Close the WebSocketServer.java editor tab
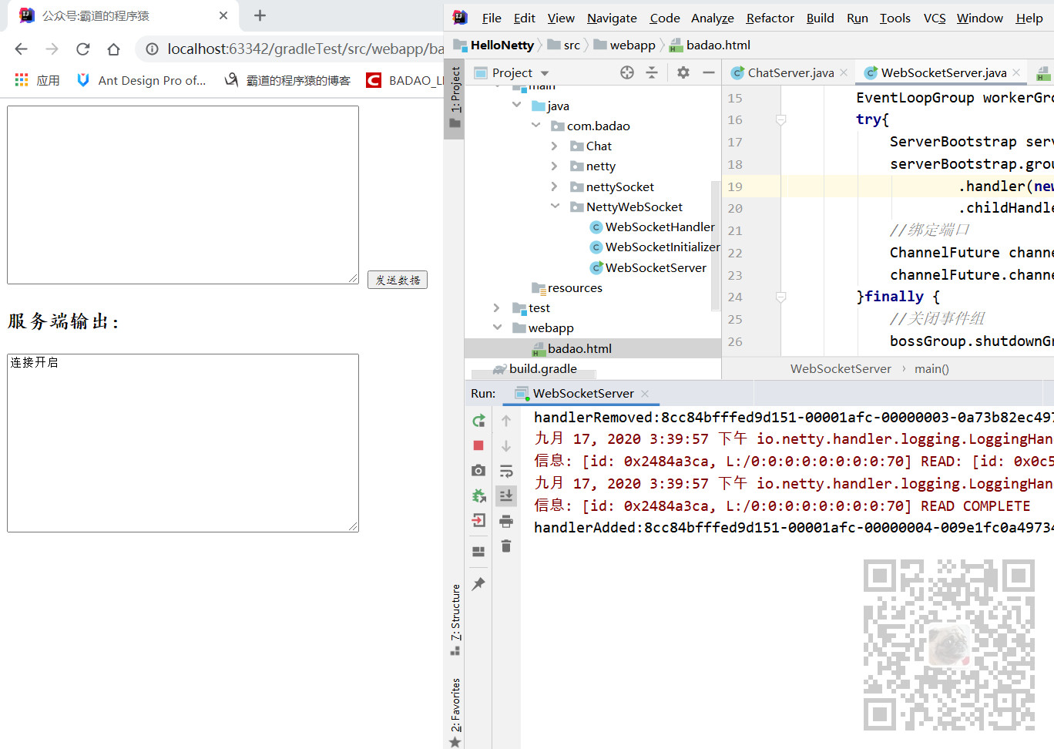1054x749 pixels. [x=1016, y=72]
